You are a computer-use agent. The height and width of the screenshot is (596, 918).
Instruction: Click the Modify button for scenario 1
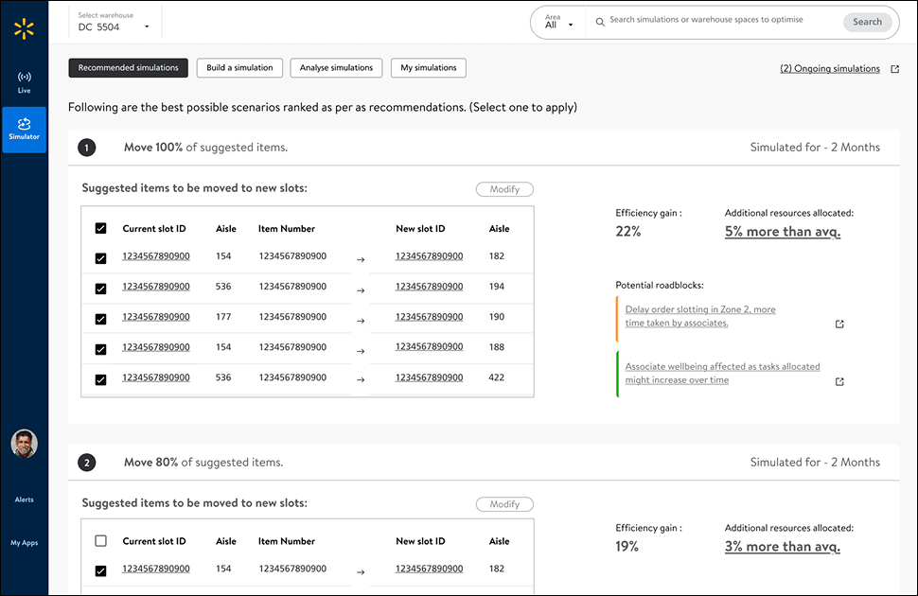click(504, 189)
